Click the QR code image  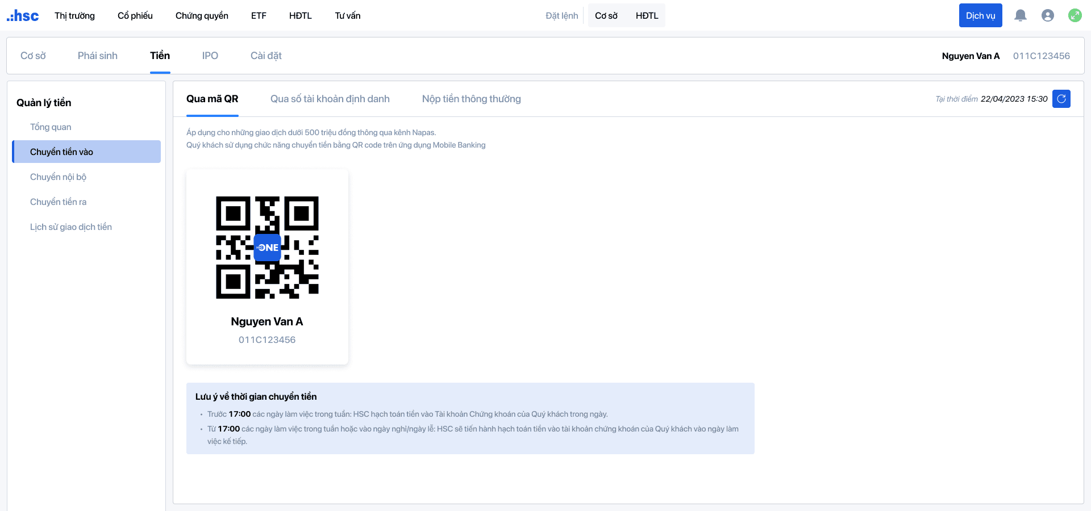(267, 248)
